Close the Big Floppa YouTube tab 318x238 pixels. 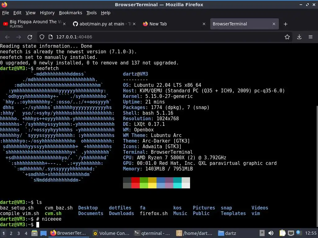click(64, 24)
